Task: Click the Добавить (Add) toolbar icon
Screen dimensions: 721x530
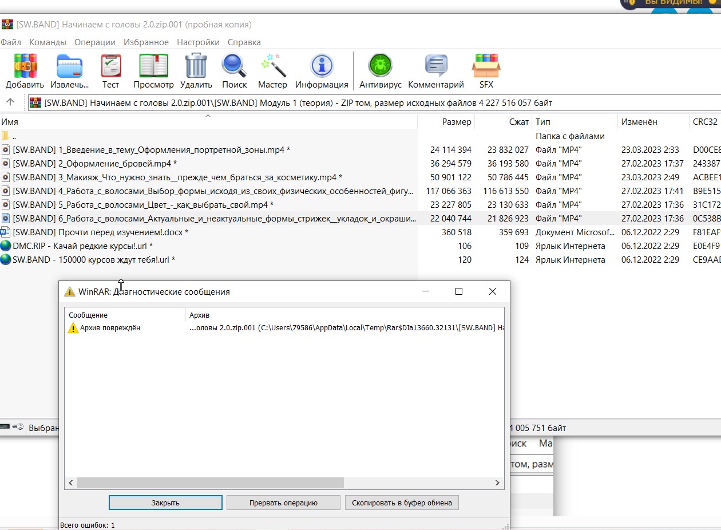Action: pyautogui.click(x=25, y=66)
